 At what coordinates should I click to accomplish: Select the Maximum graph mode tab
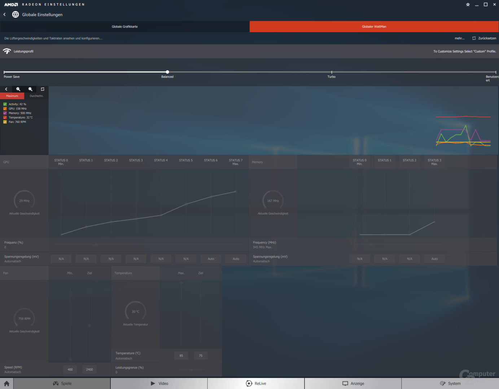click(12, 96)
